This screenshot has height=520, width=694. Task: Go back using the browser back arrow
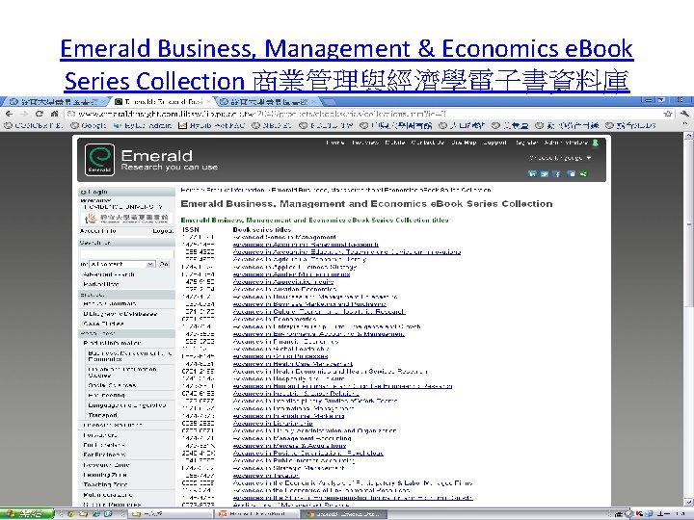[10, 114]
